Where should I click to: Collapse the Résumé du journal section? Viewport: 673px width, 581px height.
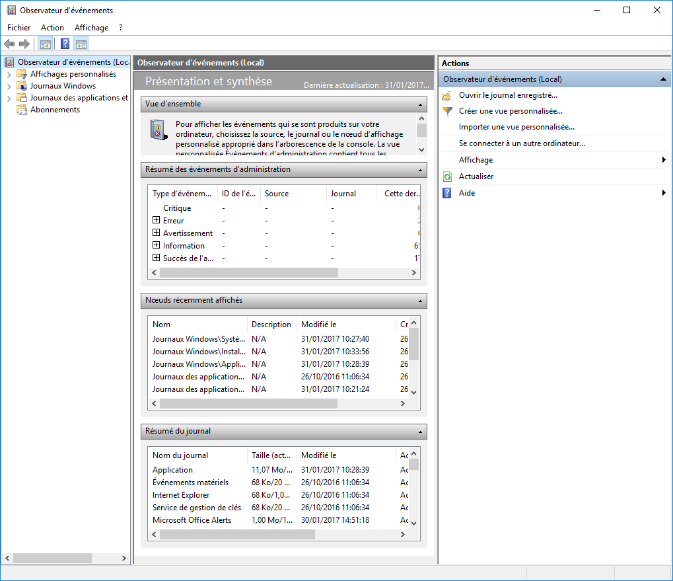click(421, 432)
